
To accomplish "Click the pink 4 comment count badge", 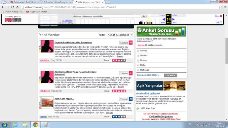I will pyautogui.click(x=131, y=73).
